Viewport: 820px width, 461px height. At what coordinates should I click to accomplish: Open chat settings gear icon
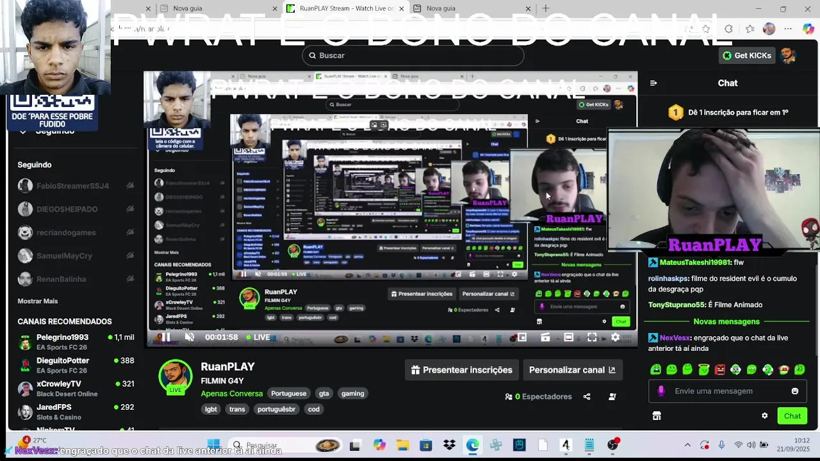pyautogui.click(x=764, y=416)
